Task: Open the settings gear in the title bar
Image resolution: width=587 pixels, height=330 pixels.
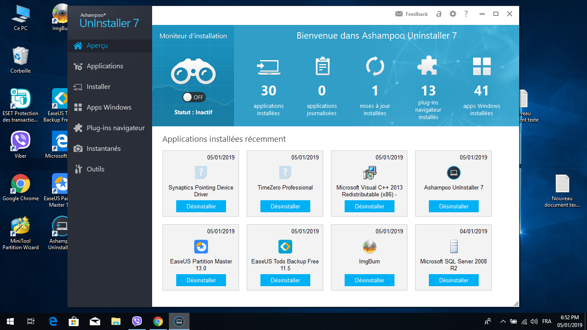Action: [x=452, y=14]
